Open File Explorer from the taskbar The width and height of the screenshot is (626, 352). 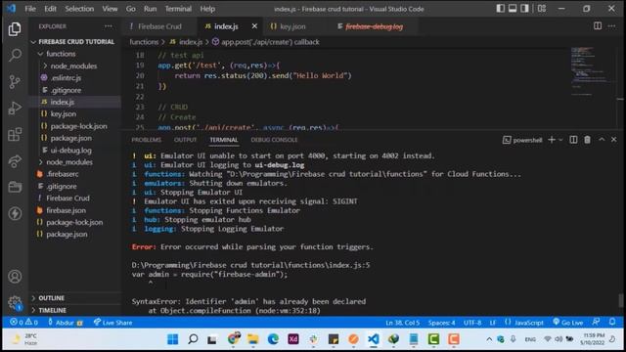pyautogui.click(x=252, y=339)
